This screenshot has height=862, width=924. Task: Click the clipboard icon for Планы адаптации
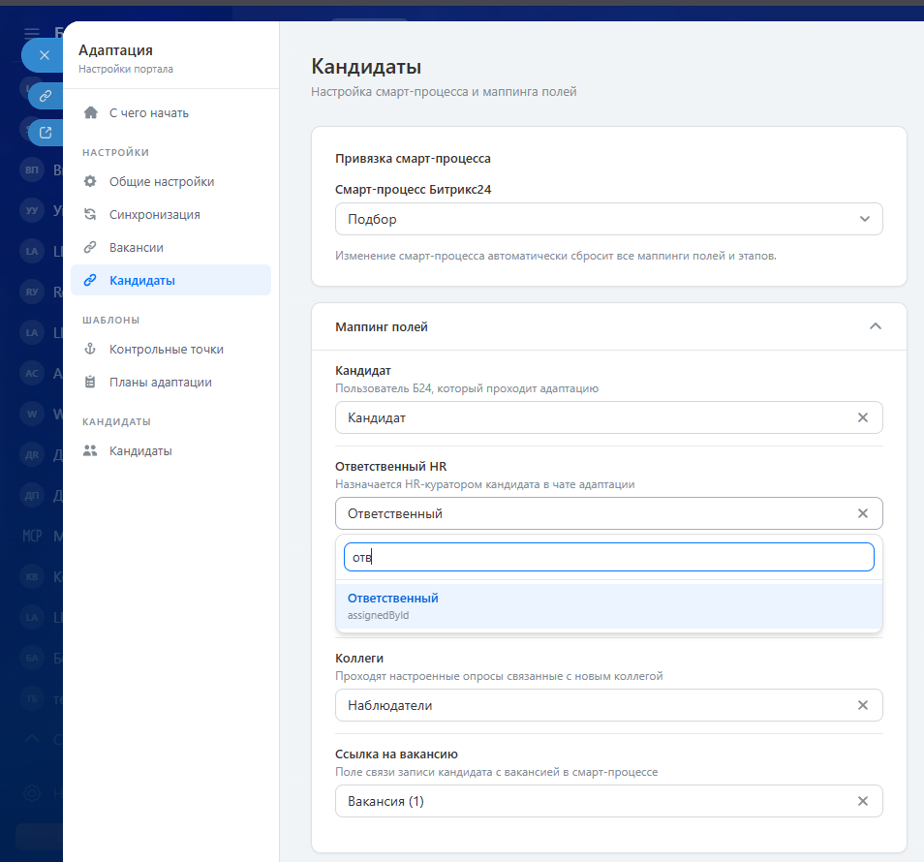[x=90, y=383]
